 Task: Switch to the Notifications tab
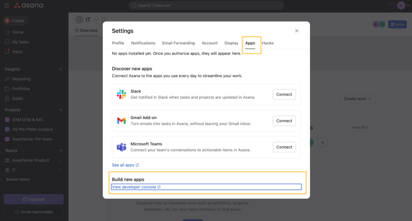tap(143, 43)
